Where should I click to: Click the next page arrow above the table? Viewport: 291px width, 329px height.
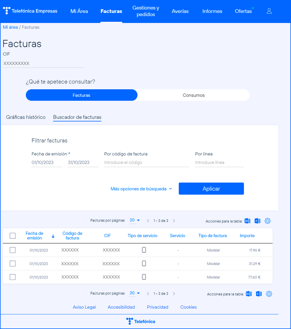[x=174, y=221]
